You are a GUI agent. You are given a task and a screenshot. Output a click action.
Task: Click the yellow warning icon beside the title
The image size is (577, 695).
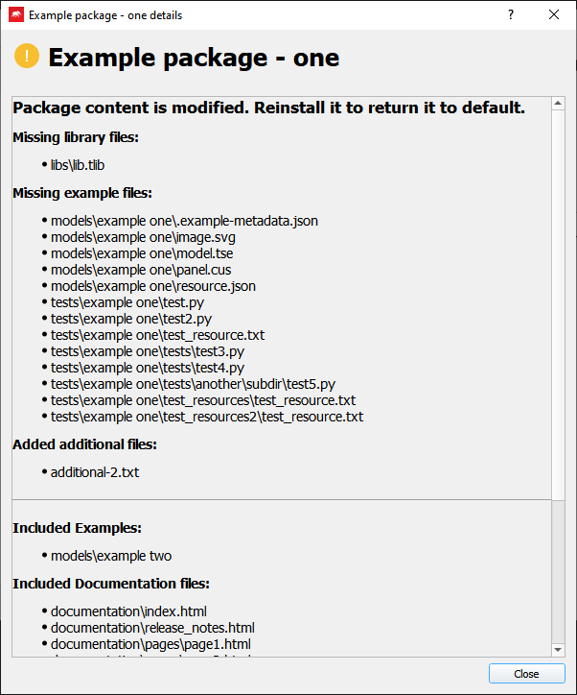[x=27, y=57]
